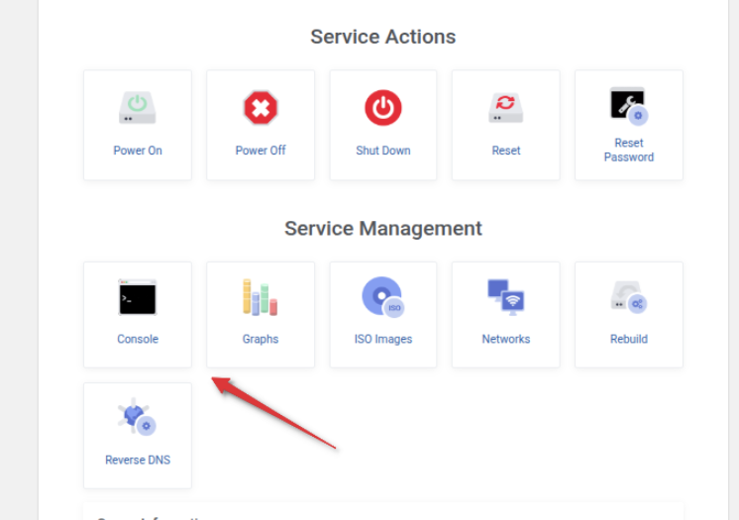Click the Power On drive icon

click(x=137, y=108)
